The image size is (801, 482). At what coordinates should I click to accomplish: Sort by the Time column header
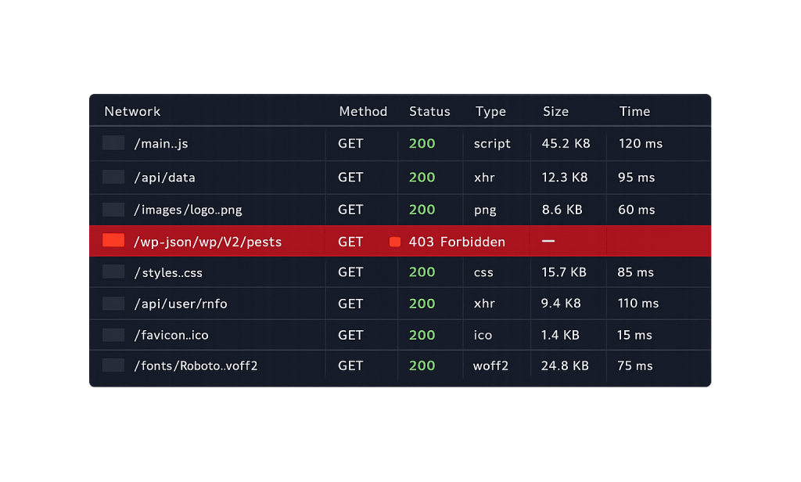coord(635,111)
